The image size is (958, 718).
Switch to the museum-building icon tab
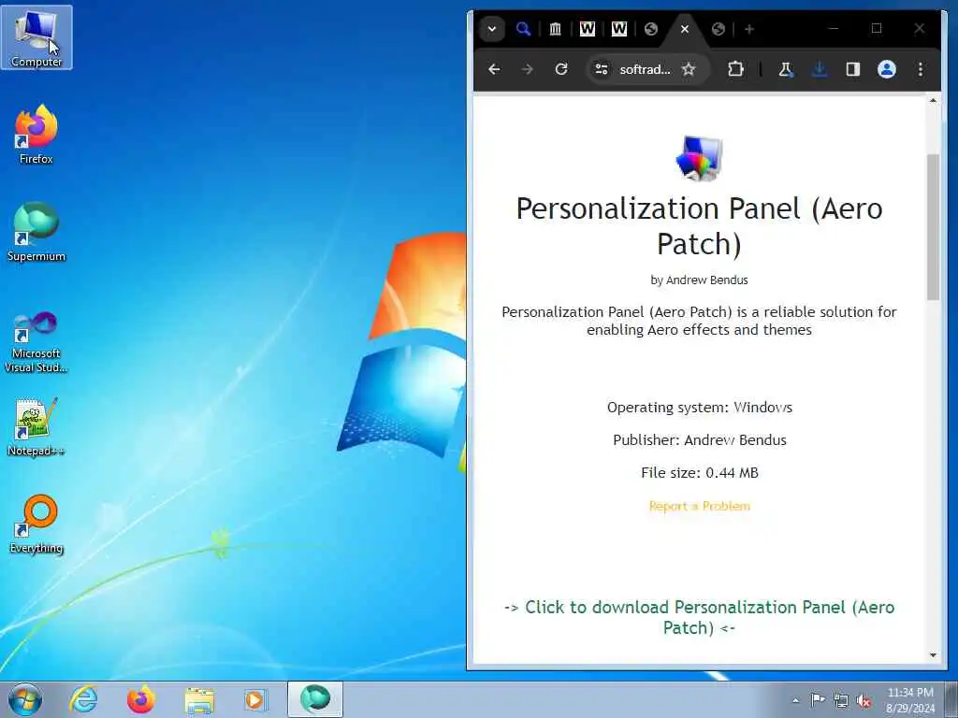click(x=556, y=29)
